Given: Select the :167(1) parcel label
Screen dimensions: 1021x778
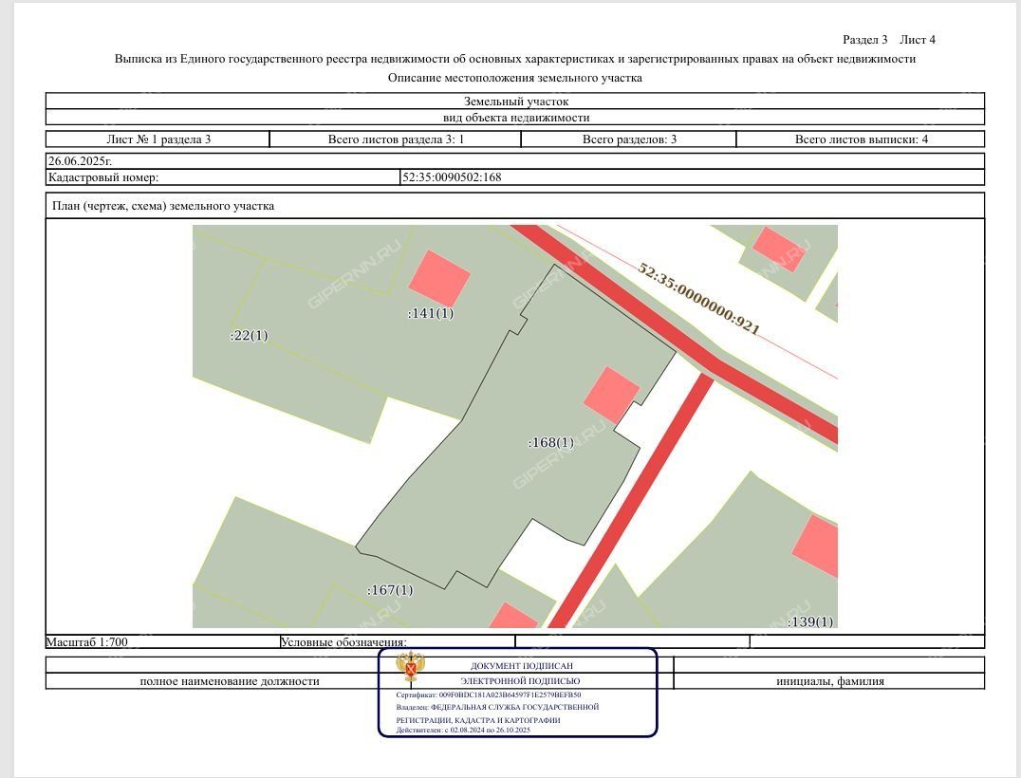Looking at the screenshot, I should coord(390,590).
